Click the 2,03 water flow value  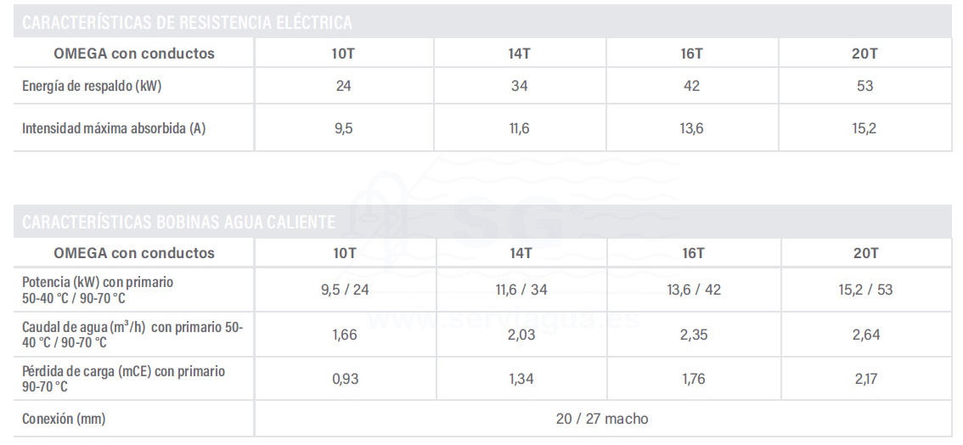[x=521, y=335]
